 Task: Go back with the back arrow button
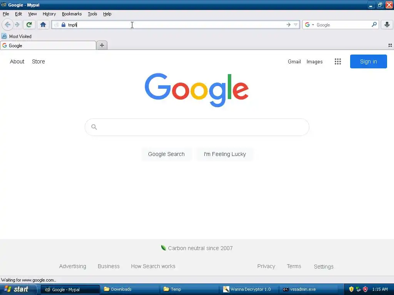click(8, 25)
